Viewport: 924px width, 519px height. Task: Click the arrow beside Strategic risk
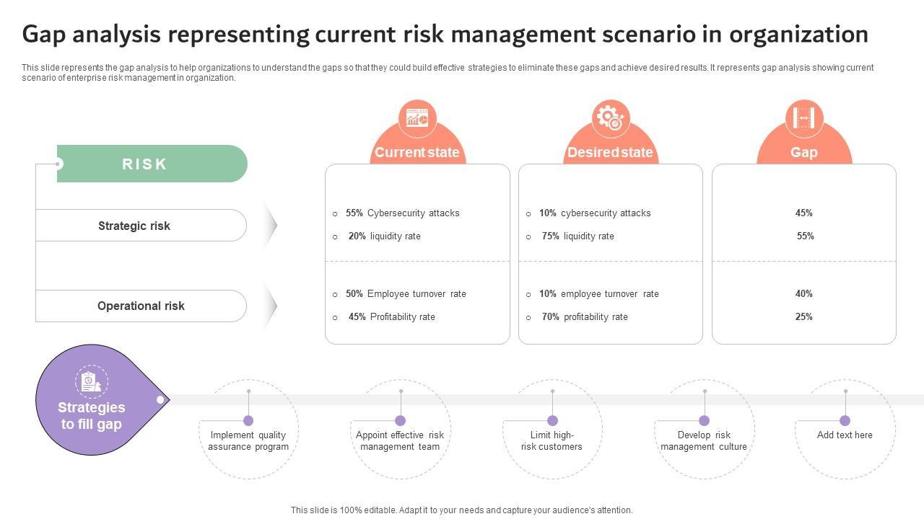pyautogui.click(x=271, y=226)
